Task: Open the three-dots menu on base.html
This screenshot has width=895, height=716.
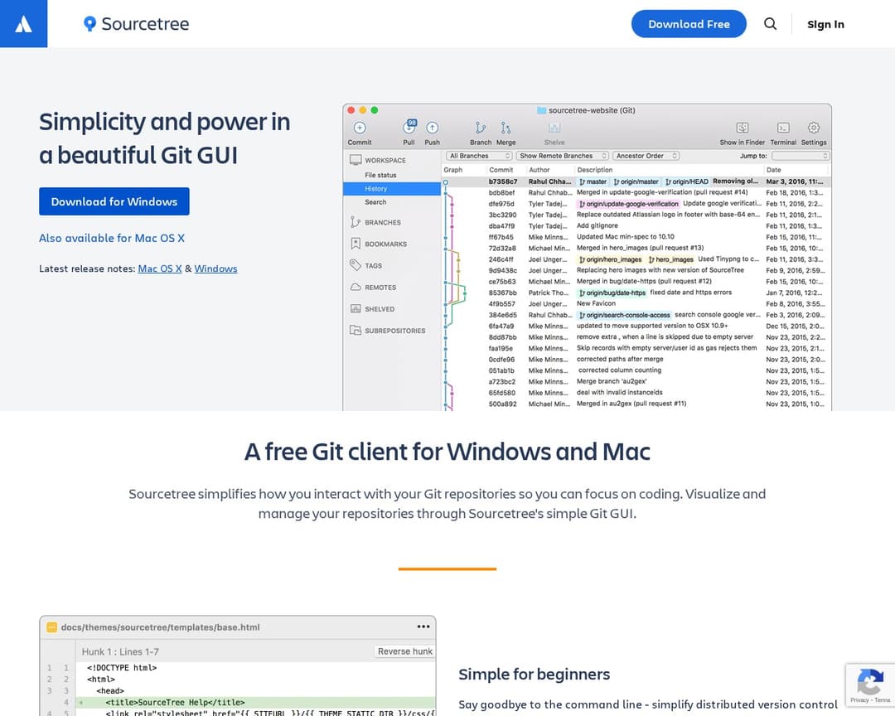Action: (x=423, y=626)
